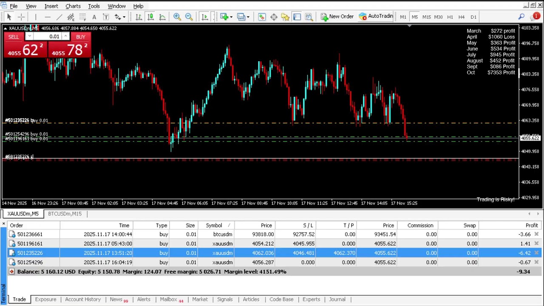
Task: Open the Experts tab
Action: pyautogui.click(x=311, y=300)
